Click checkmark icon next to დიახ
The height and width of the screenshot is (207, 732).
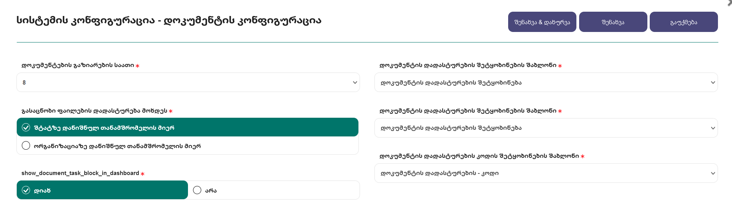click(x=26, y=190)
